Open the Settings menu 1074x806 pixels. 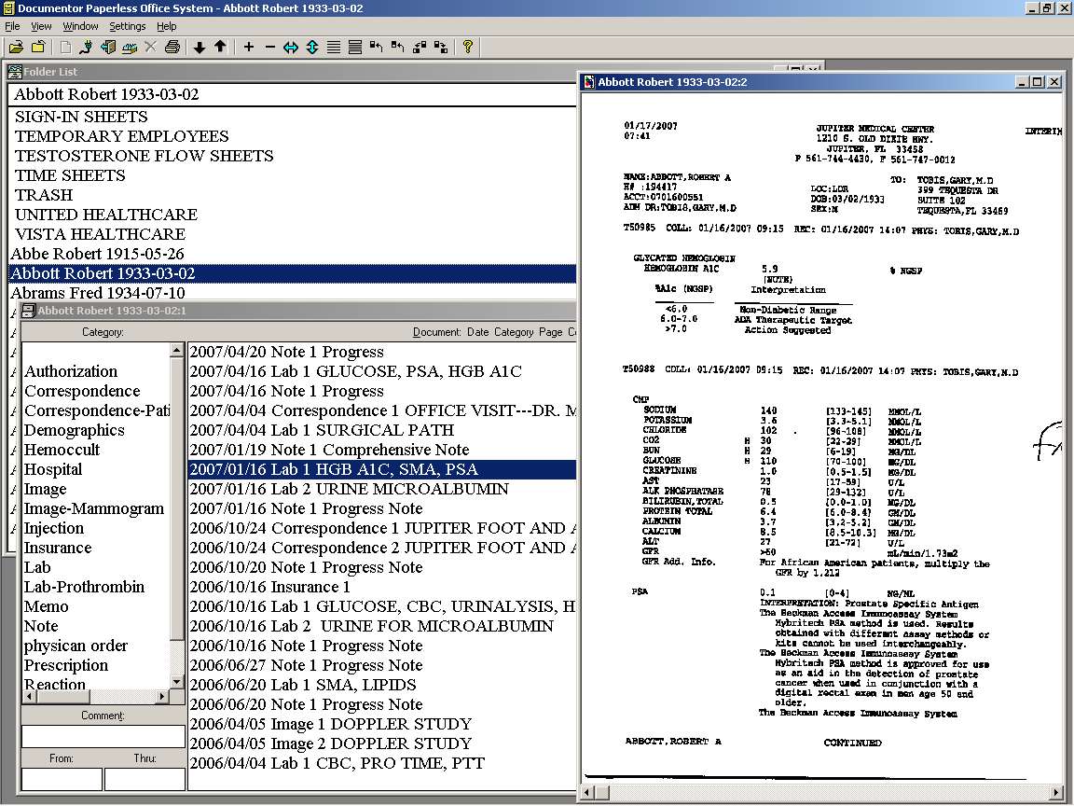(x=128, y=26)
